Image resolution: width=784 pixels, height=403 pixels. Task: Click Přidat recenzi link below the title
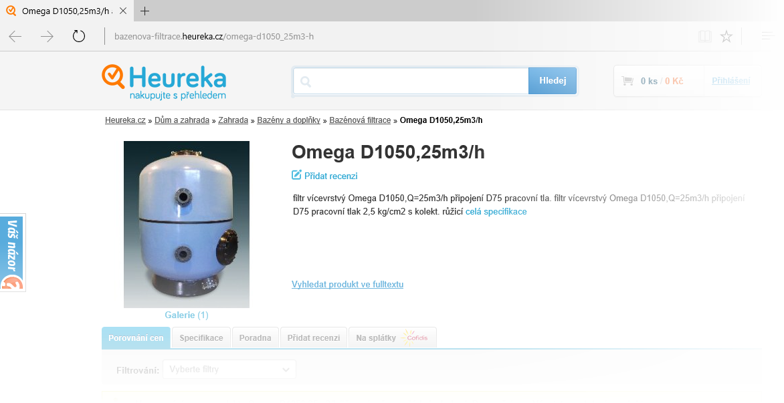click(x=331, y=176)
